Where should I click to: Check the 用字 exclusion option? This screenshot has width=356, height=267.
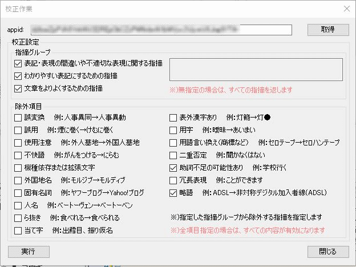tap(173, 130)
